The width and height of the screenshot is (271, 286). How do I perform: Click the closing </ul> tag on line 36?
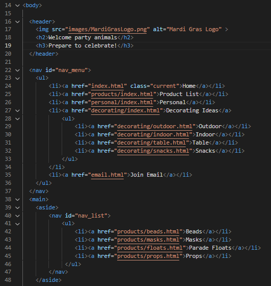click(44, 183)
